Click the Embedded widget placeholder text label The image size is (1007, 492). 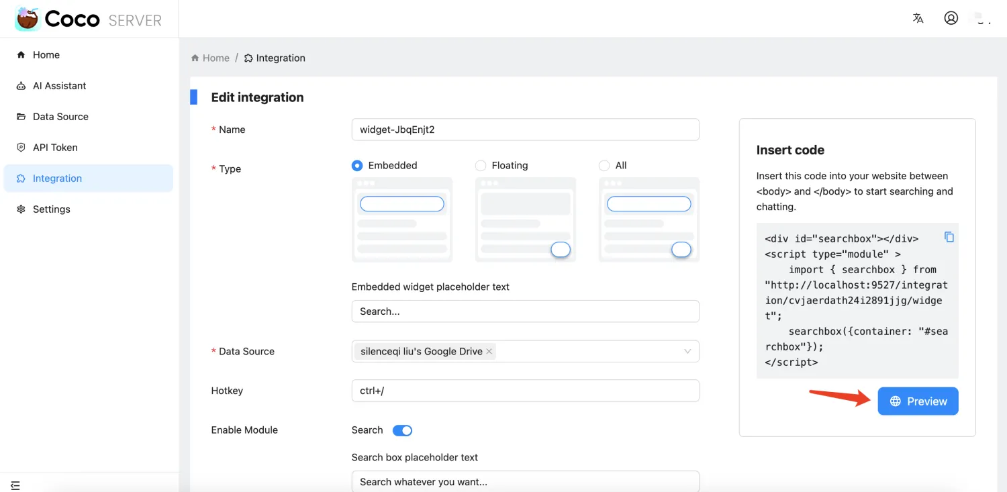[430, 287]
